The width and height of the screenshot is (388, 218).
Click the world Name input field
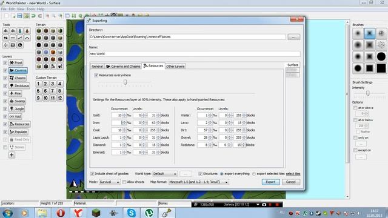pyautogui.click(x=195, y=54)
